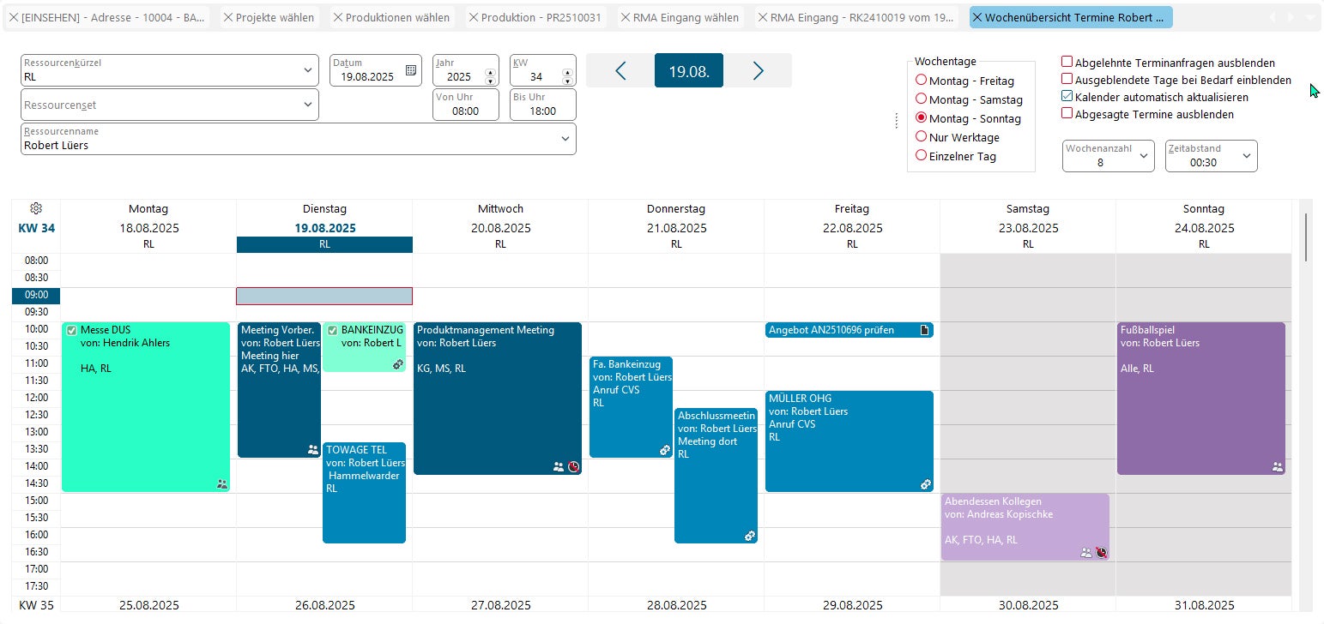Enable Abgesagte Termine ausblenden checkbox
Image resolution: width=1324 pixels, height=624 pixels.
(x=1067, y=113)
